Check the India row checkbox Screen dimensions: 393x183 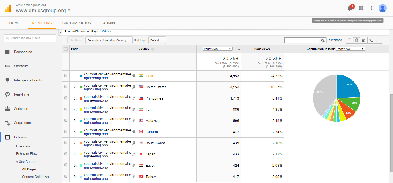[x=66, y=75]
